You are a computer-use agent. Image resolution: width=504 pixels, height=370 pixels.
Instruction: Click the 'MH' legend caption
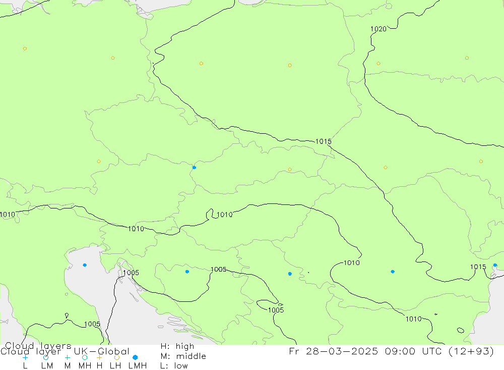85,366
